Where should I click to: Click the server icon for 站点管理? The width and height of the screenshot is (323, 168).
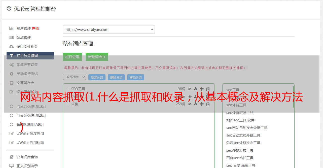(11, 38)
